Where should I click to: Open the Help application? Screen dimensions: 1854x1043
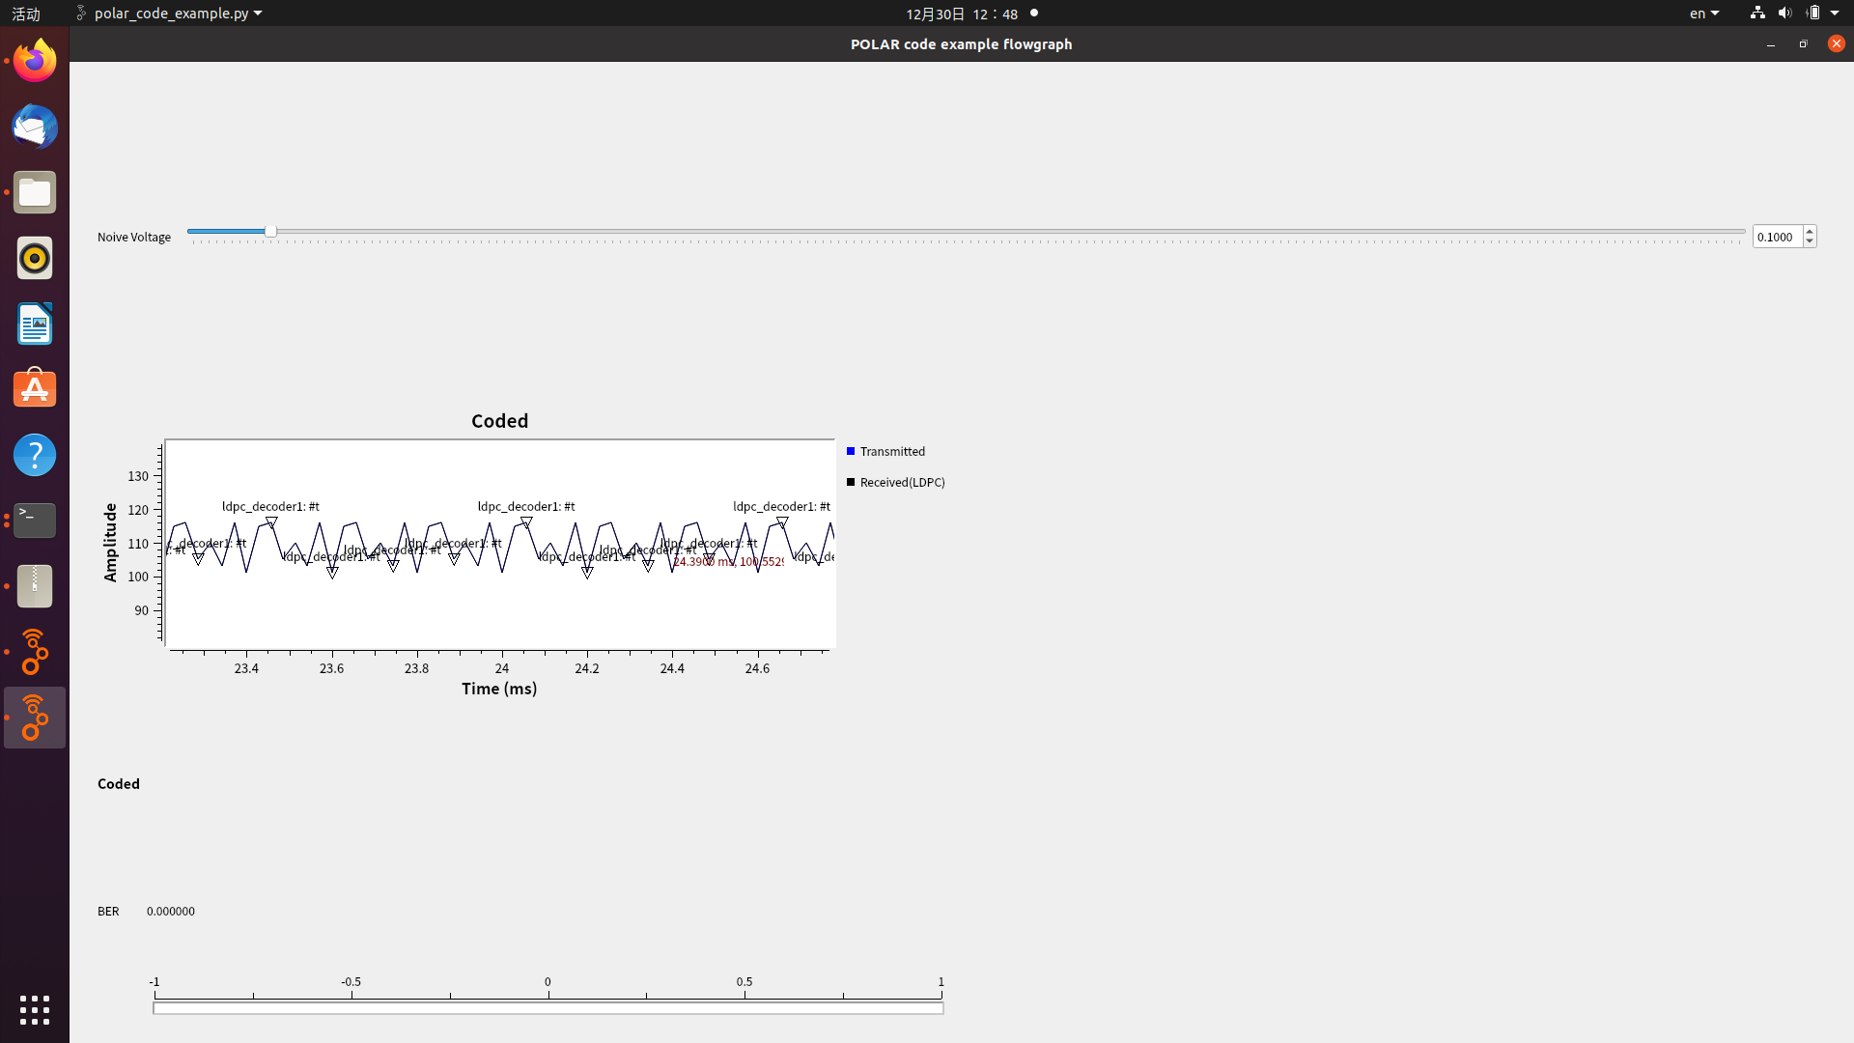(34, 454)
